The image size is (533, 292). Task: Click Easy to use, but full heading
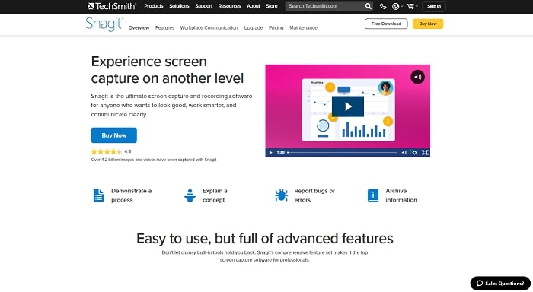265,238
